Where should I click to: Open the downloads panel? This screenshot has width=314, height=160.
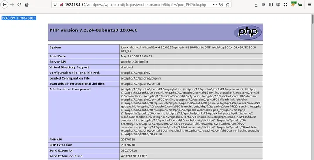coord(256,5)
